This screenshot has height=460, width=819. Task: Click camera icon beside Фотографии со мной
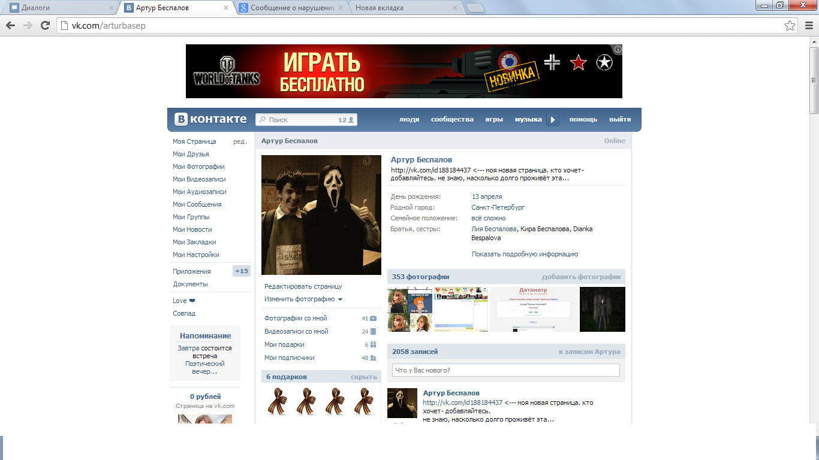coord(373,319)
